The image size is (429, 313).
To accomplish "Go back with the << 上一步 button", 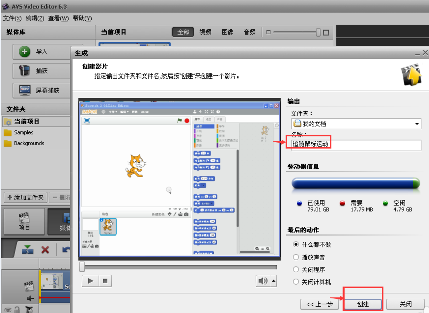I will pyautogui.click(x=319, y=304).
